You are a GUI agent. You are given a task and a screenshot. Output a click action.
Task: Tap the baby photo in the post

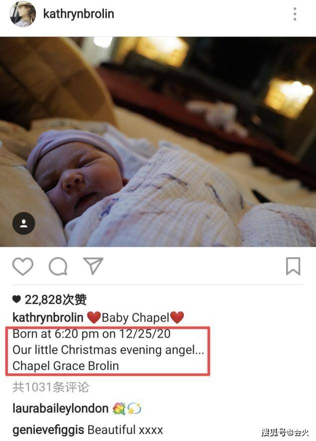(158, 142)
